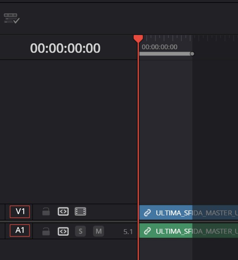Image resolution: width=238 pixels, height=260 pixels.
Task: Lock the A1 audio track
Action: 46,231
